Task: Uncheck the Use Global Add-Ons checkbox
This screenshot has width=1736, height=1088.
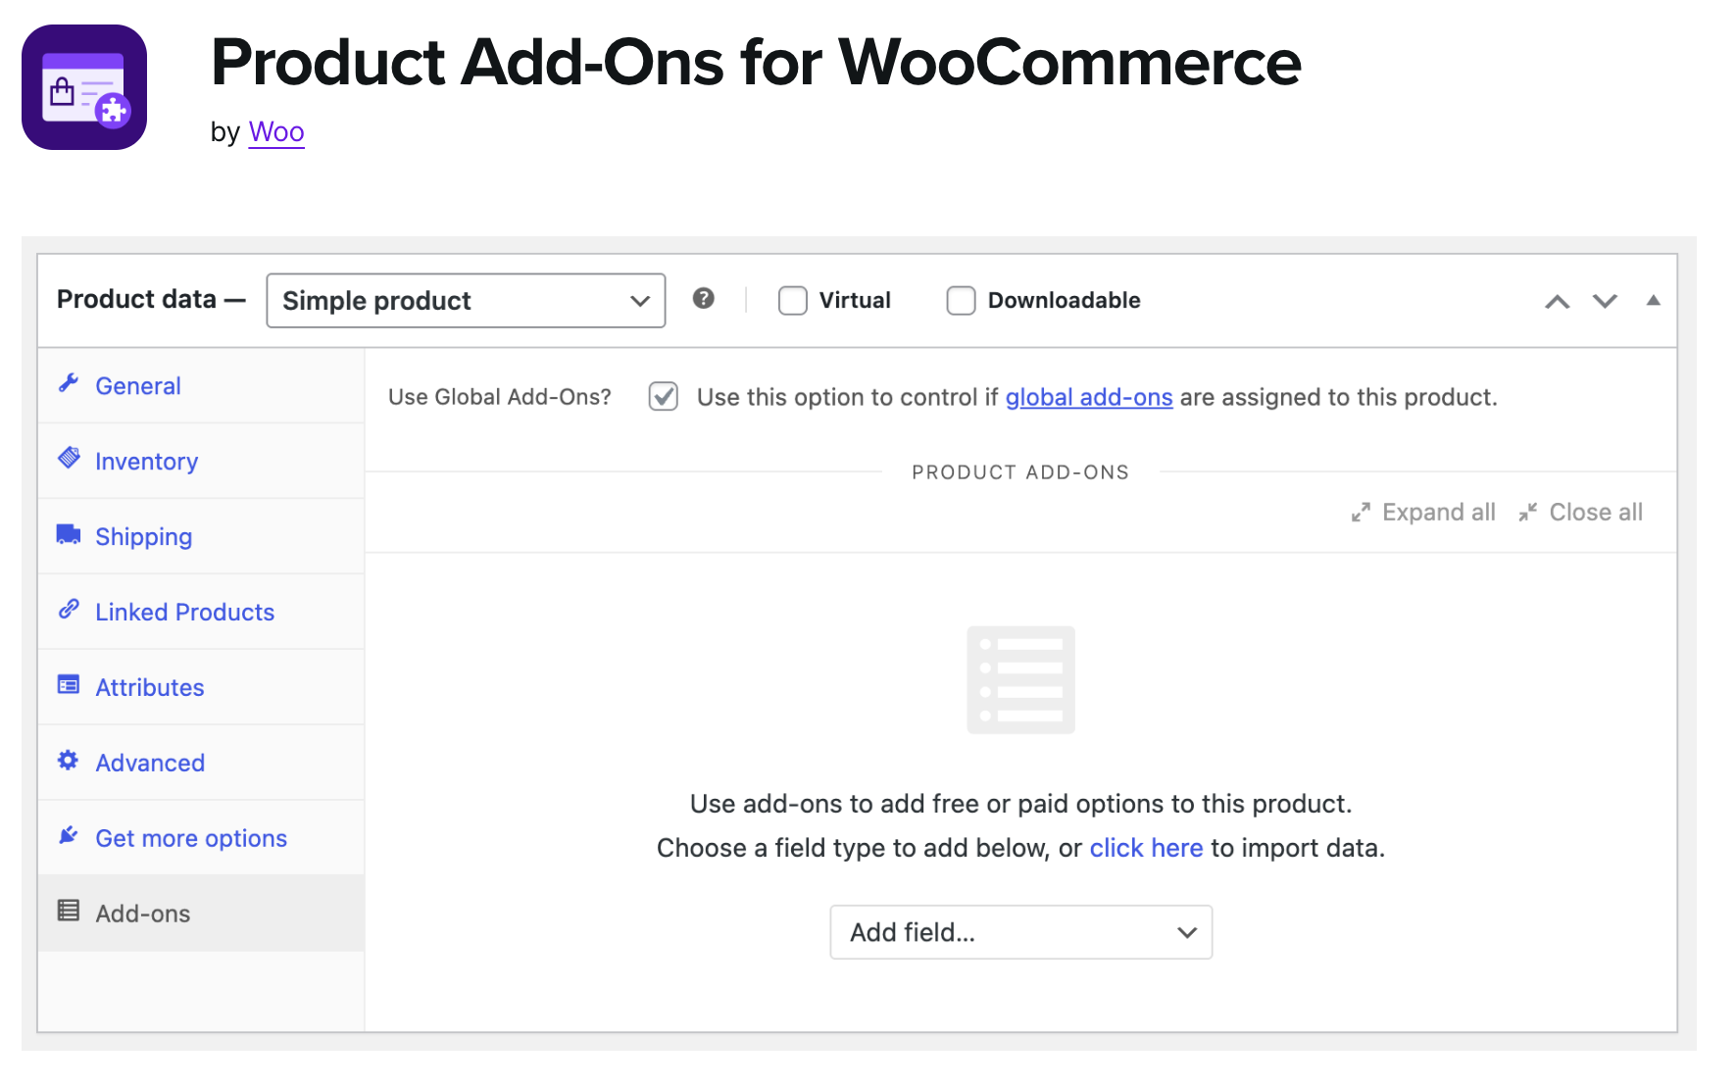Action: (x=664, y=397)
